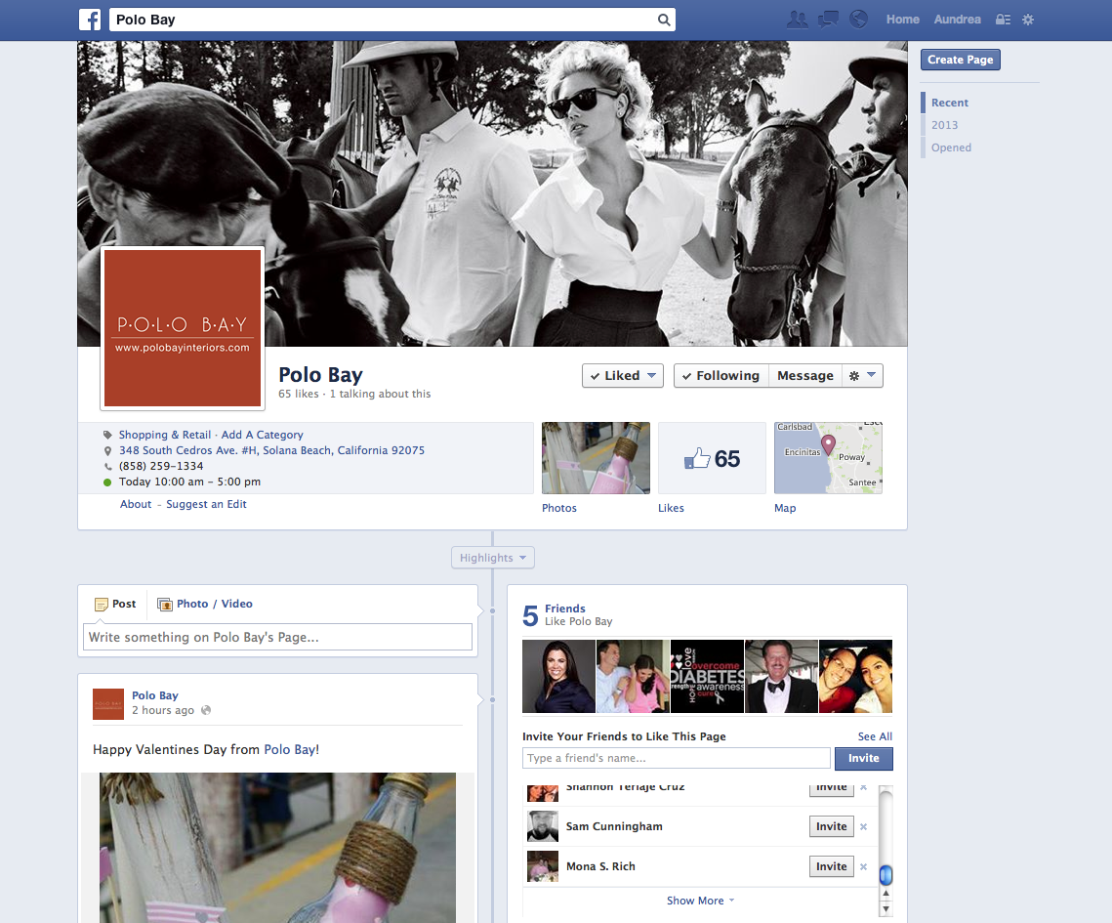Screen dimensions: 1112x923
Task: Switch to Photo / Video tab
Action: click(x=205, y=605)
